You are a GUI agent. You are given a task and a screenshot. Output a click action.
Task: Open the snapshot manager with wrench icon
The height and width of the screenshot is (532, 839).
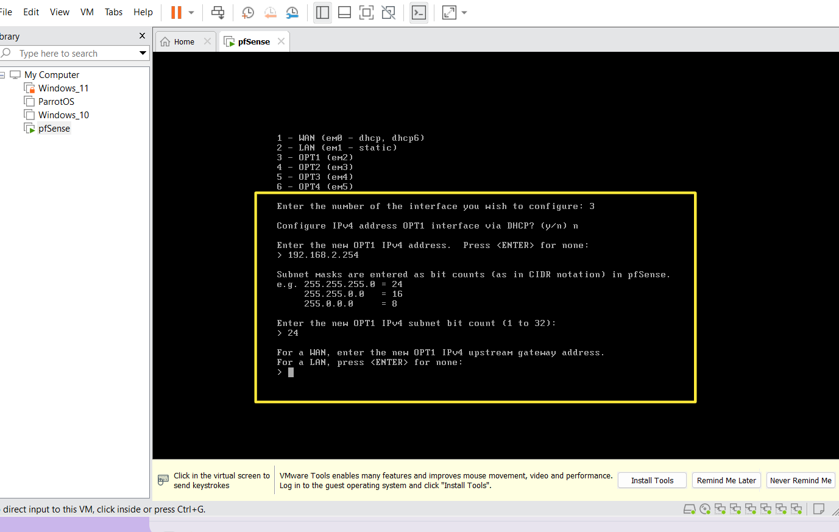pos(292,12)
